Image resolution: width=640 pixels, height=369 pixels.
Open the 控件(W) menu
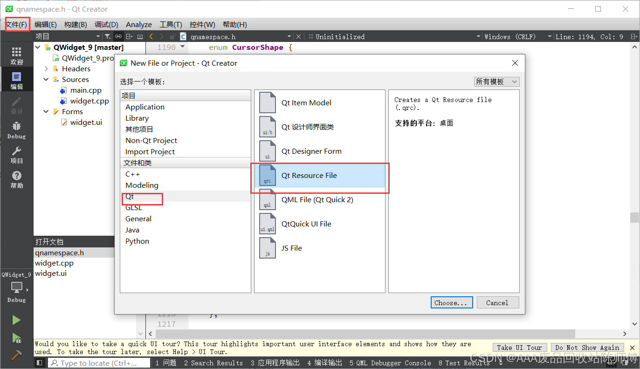pyautogui.click(x=202, y=25)
